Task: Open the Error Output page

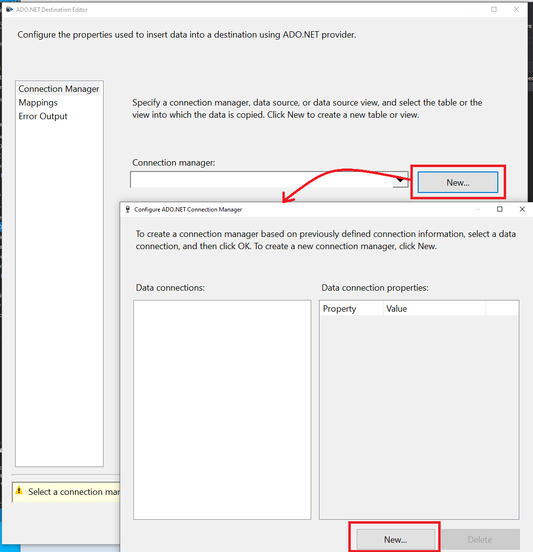Action: [x=43, y=116]
